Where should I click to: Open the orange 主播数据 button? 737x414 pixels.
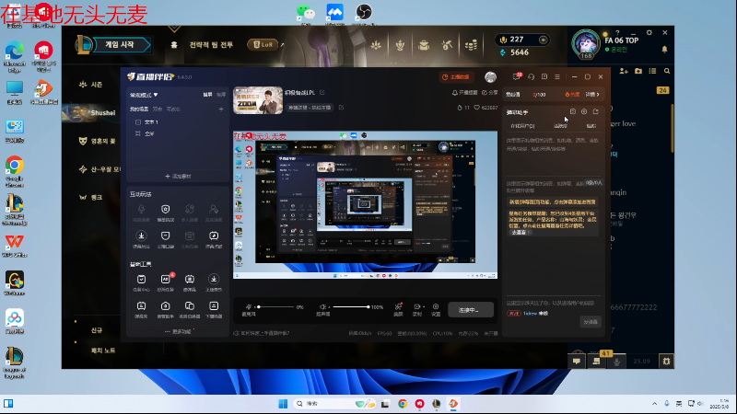point(455,77)
